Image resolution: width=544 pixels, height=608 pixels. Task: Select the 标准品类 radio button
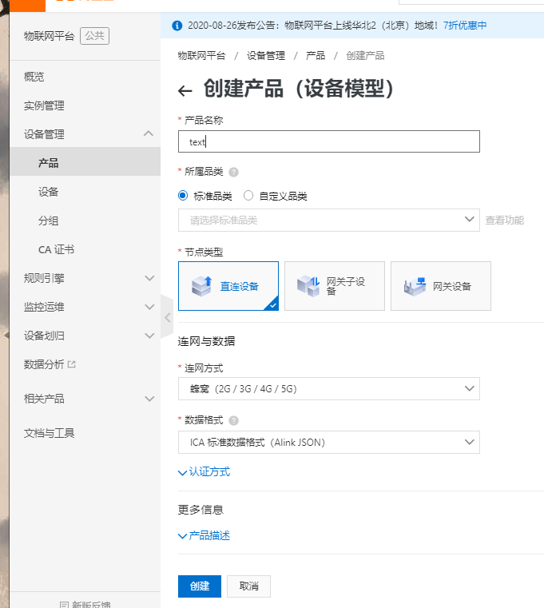coord(183,196)
